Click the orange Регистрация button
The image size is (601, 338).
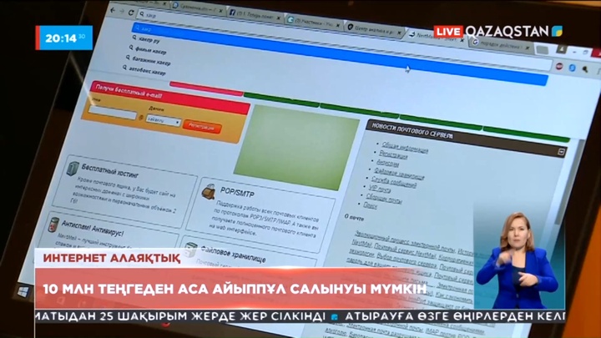(202, 127)
